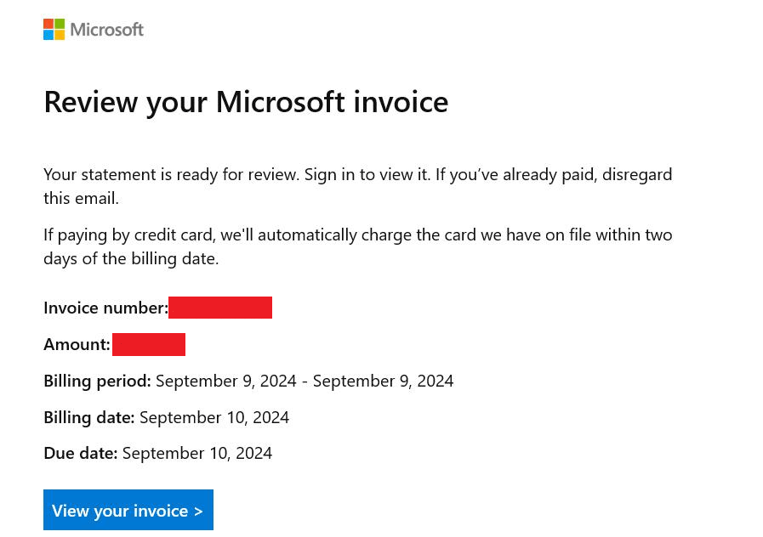Click the billing period date range text
The image size is (763, 537).
coord(305,381)
